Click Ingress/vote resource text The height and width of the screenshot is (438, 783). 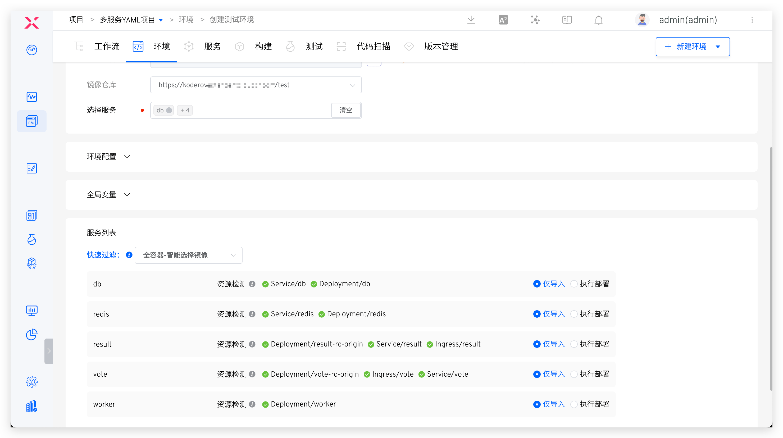coord(393,374)
